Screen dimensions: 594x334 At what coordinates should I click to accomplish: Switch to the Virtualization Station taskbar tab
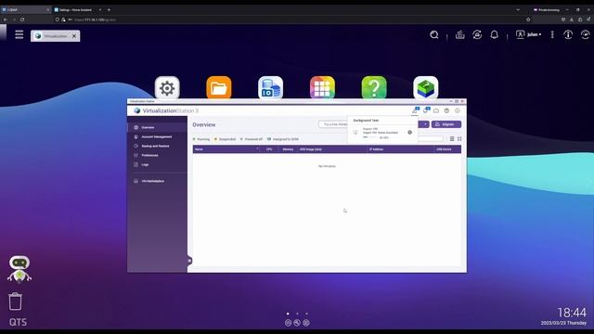pos(56,36)
